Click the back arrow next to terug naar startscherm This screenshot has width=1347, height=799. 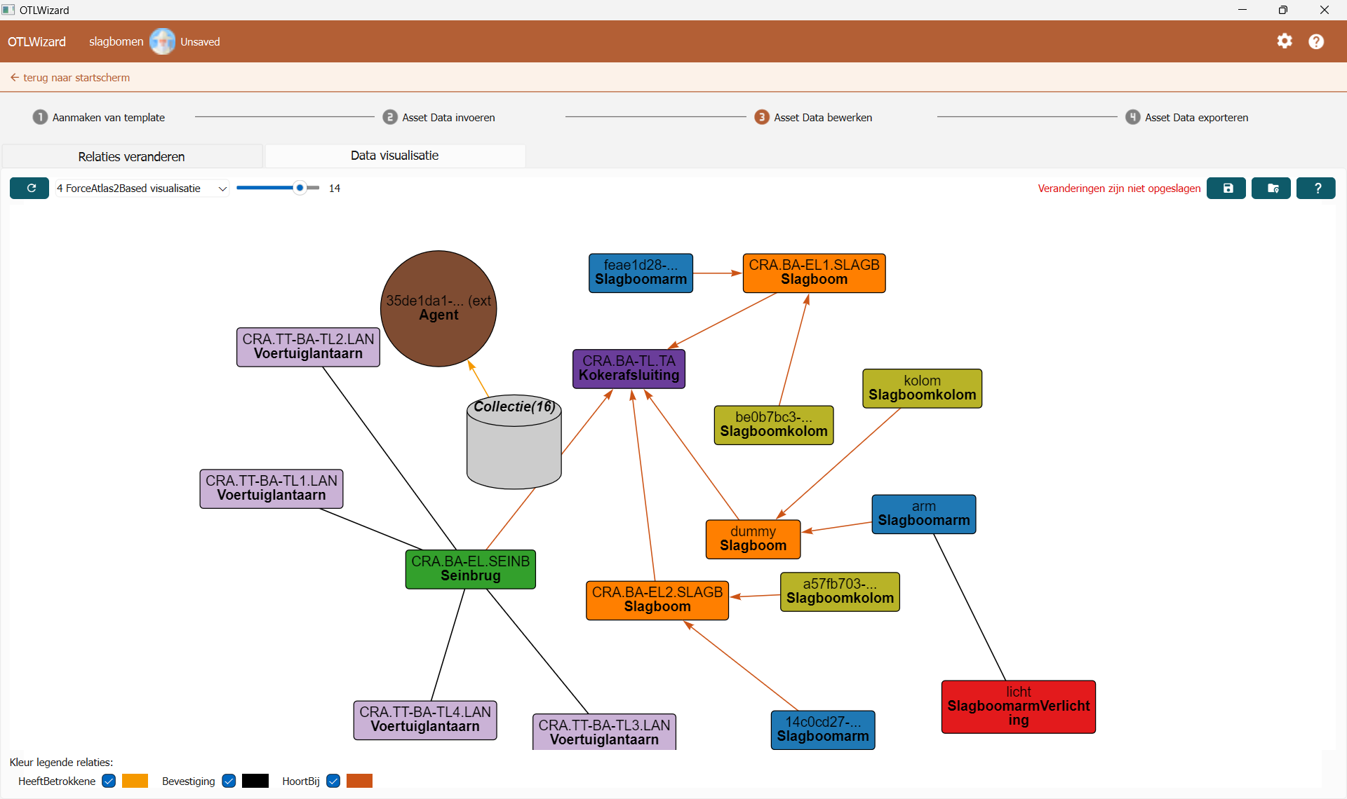tap(14, 77)
